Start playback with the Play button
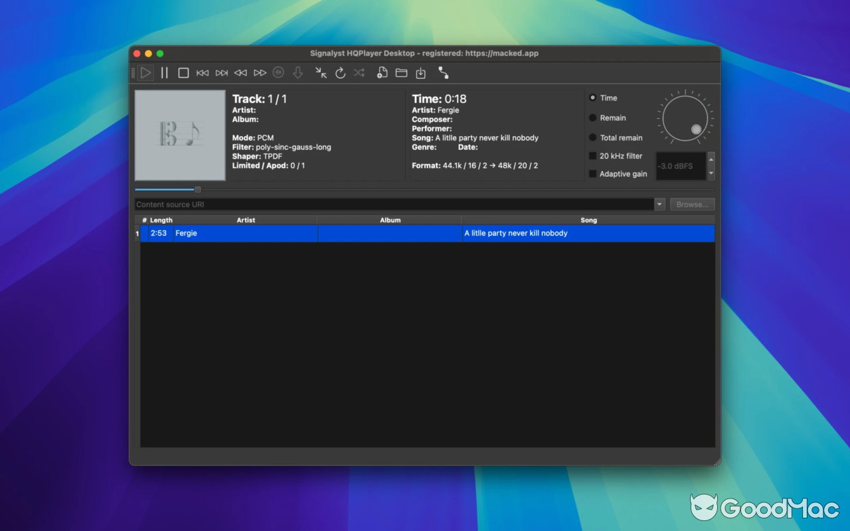 click(145, 73)
